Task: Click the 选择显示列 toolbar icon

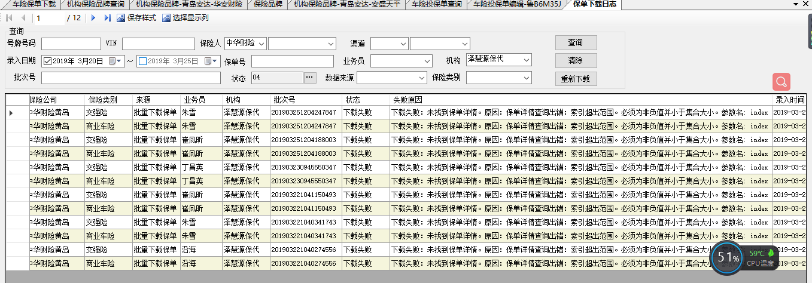Action: (x=166, y=18)
